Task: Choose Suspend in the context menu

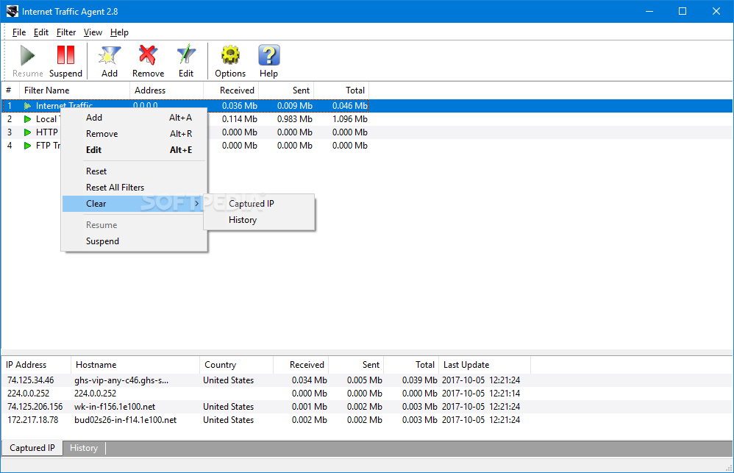Action: pos(135,241)
